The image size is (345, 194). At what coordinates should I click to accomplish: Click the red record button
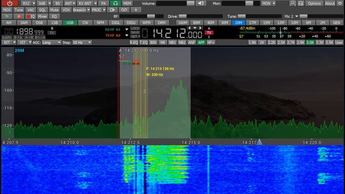(19, 16)
